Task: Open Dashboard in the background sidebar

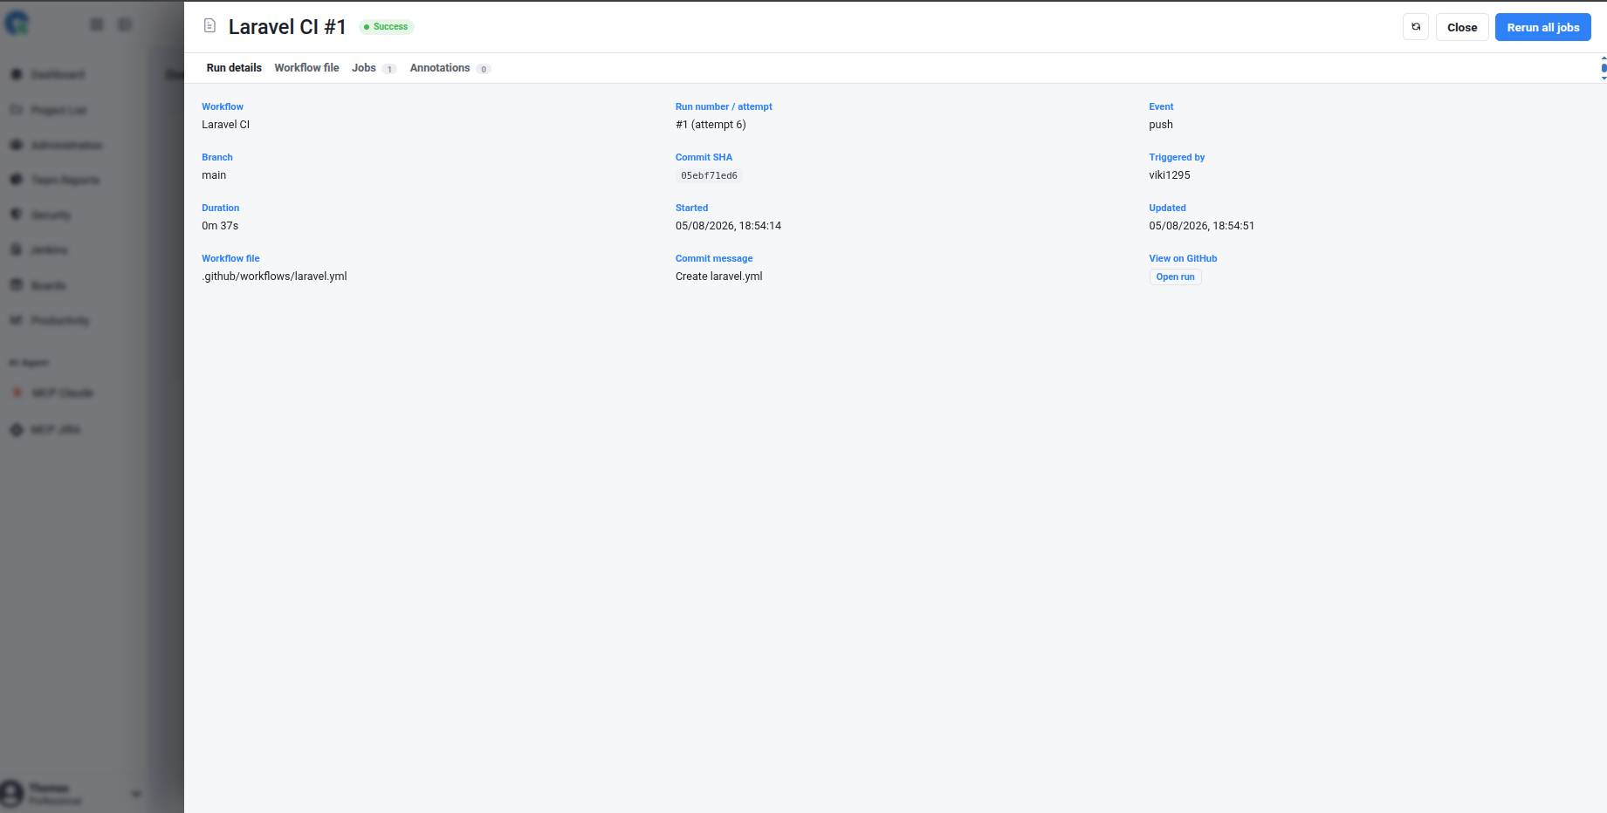Action: point(58,74)
